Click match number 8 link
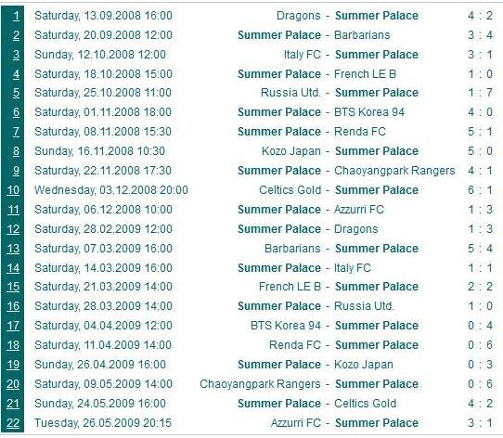The height and width of the screenshot is (438, 503). [16, 151]
